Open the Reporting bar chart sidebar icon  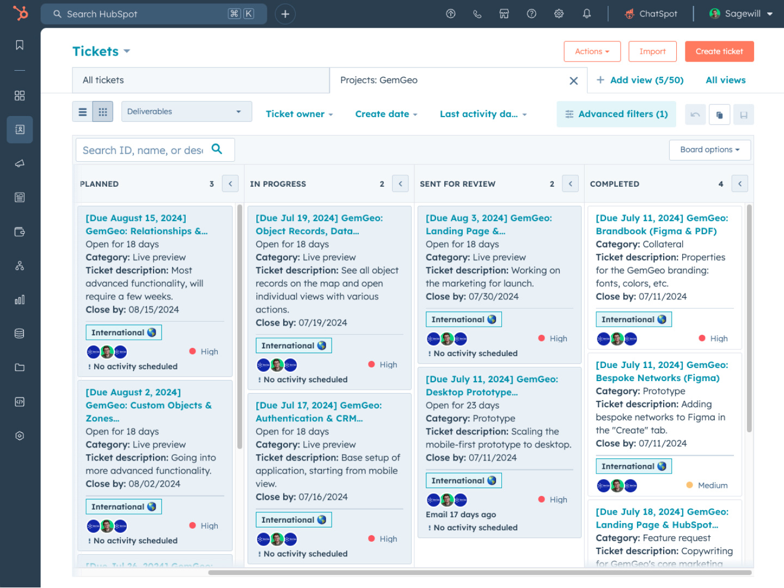point(20,299)
